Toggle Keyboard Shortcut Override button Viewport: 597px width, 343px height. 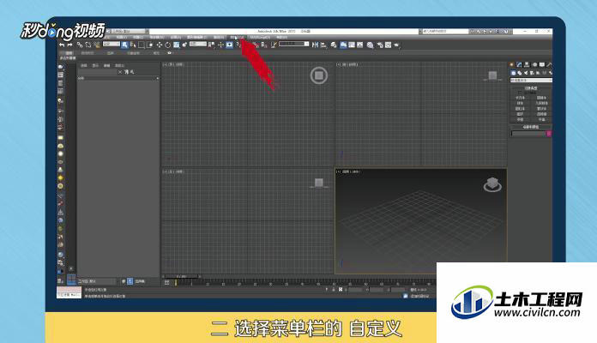point(229,45)
